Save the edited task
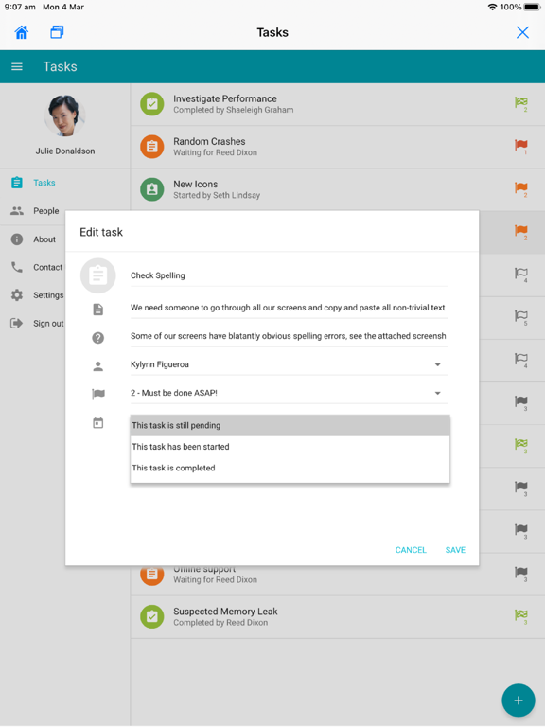 (455, 550)
